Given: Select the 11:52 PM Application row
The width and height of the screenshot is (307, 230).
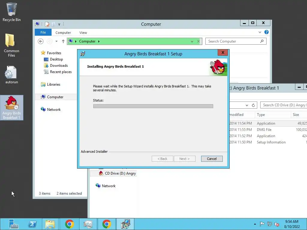Looking at the screenshot, I should 268,136.
